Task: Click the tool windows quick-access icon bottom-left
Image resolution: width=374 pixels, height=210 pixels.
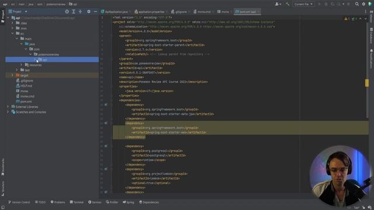Action: click(x=3, y=208)
